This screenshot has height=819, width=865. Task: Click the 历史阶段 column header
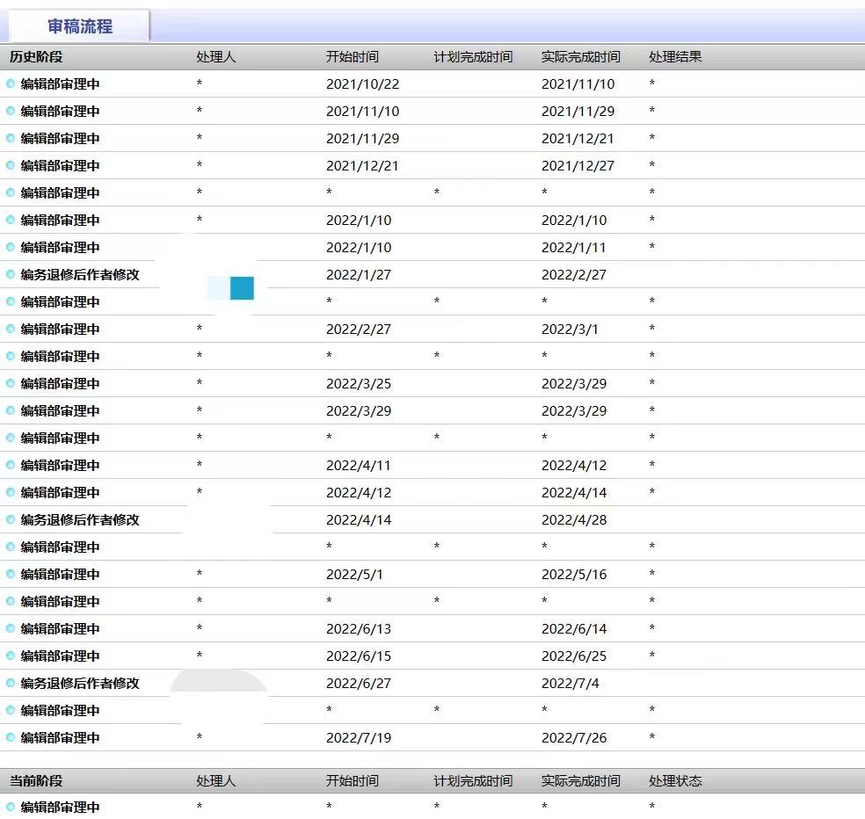[36, 57]
